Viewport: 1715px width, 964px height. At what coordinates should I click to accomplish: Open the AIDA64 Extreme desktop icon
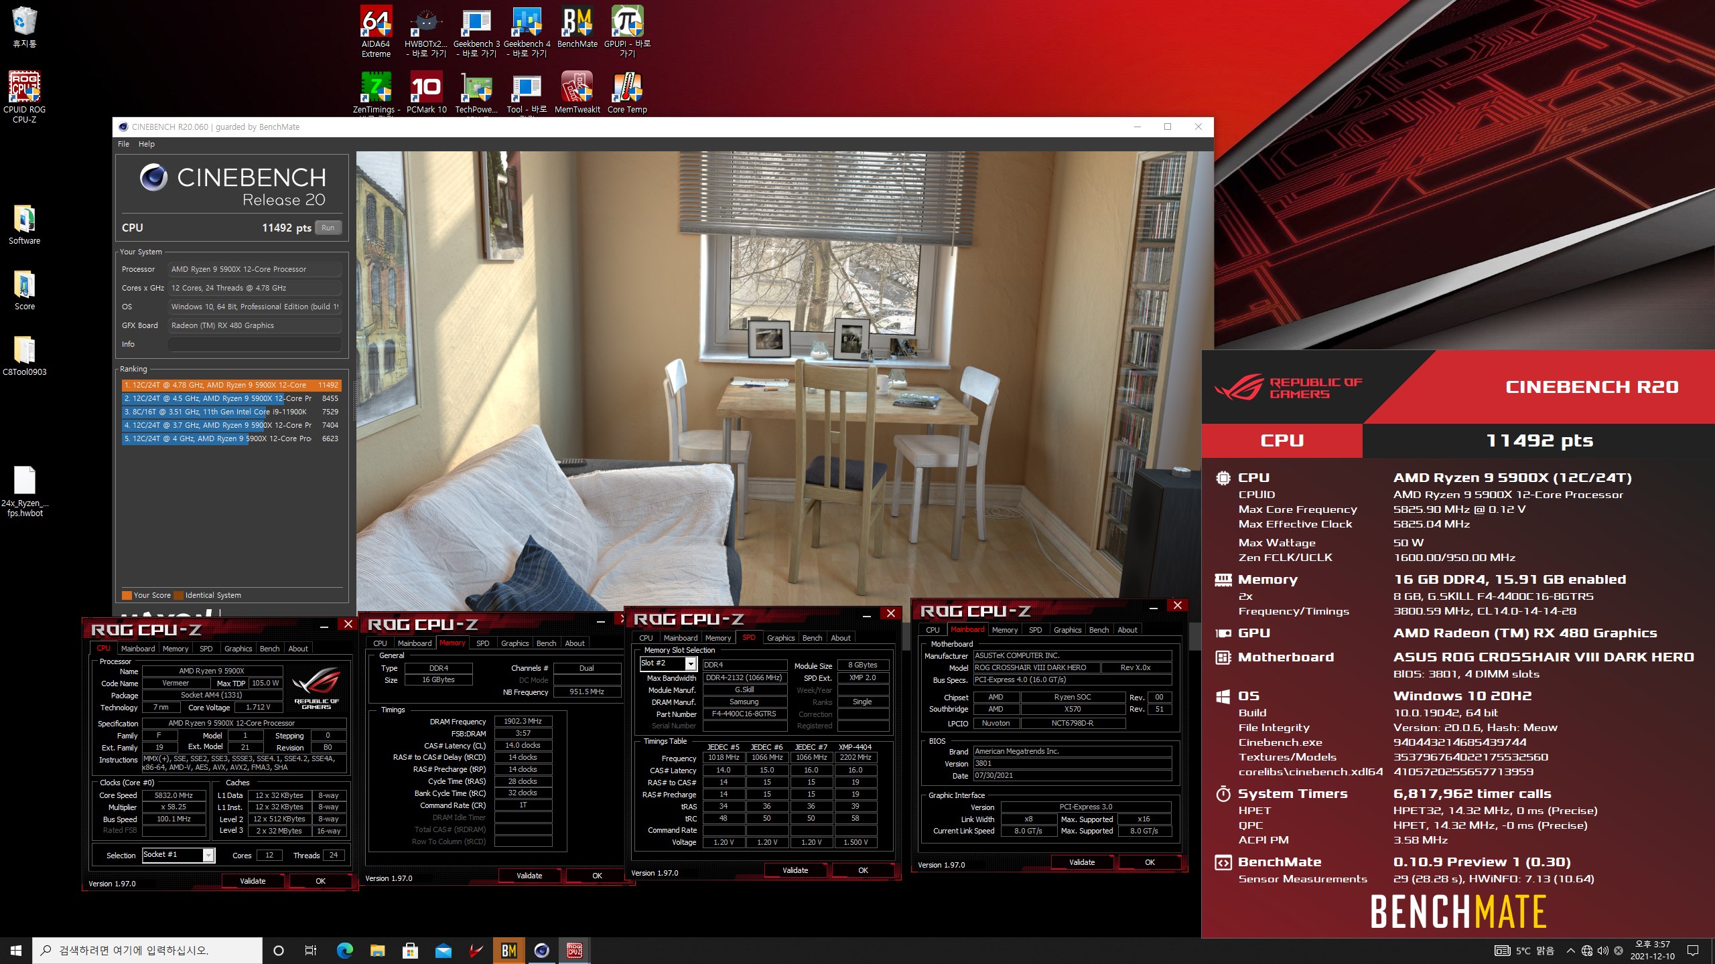[376, 31]
